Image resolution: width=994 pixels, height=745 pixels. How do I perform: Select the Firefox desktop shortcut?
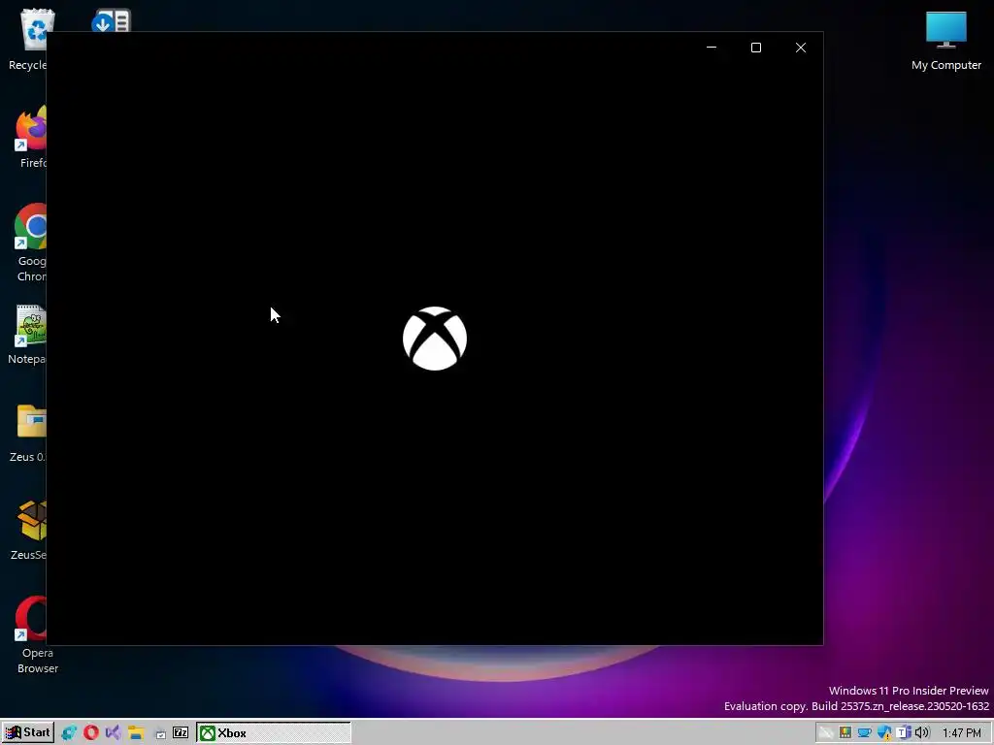(31, 137)
